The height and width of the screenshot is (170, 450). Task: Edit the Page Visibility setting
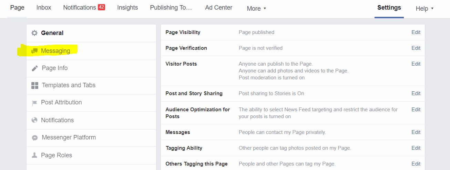coord(416,32)
